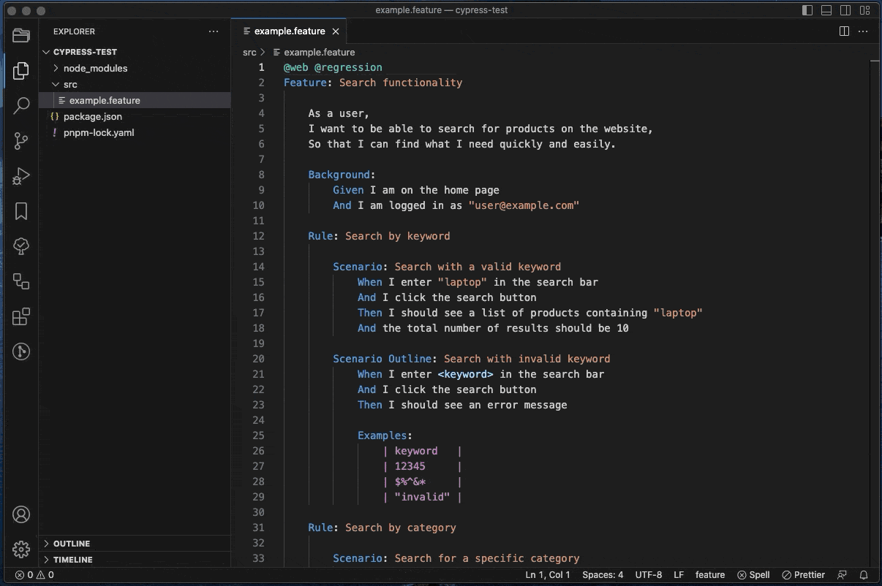Viewport: 882px width, 586px height.
Task: Click the src breadcrumb segment
Action: [249, 52]
